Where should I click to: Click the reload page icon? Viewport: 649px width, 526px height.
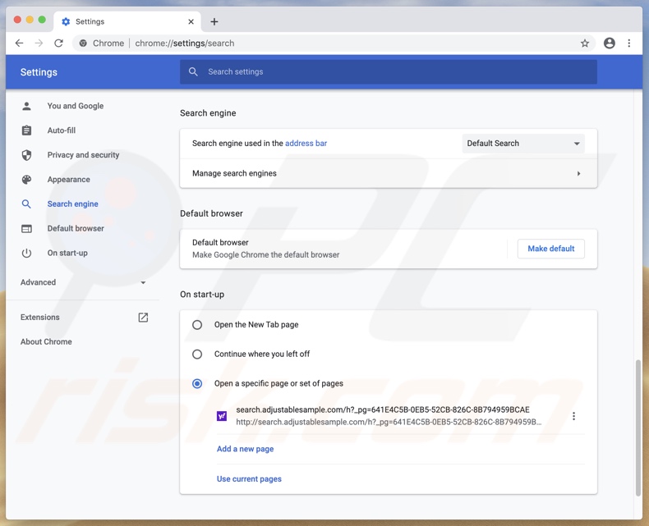click(x=58, y=43)
